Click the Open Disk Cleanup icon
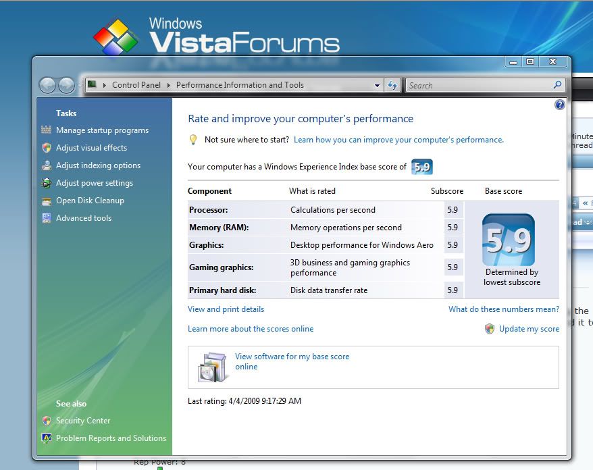593x470 pixels. pos(47,201)
